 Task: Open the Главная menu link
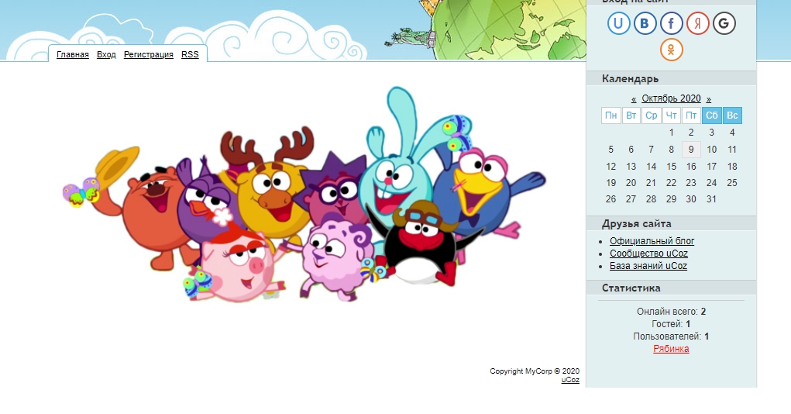pos(73,54)
